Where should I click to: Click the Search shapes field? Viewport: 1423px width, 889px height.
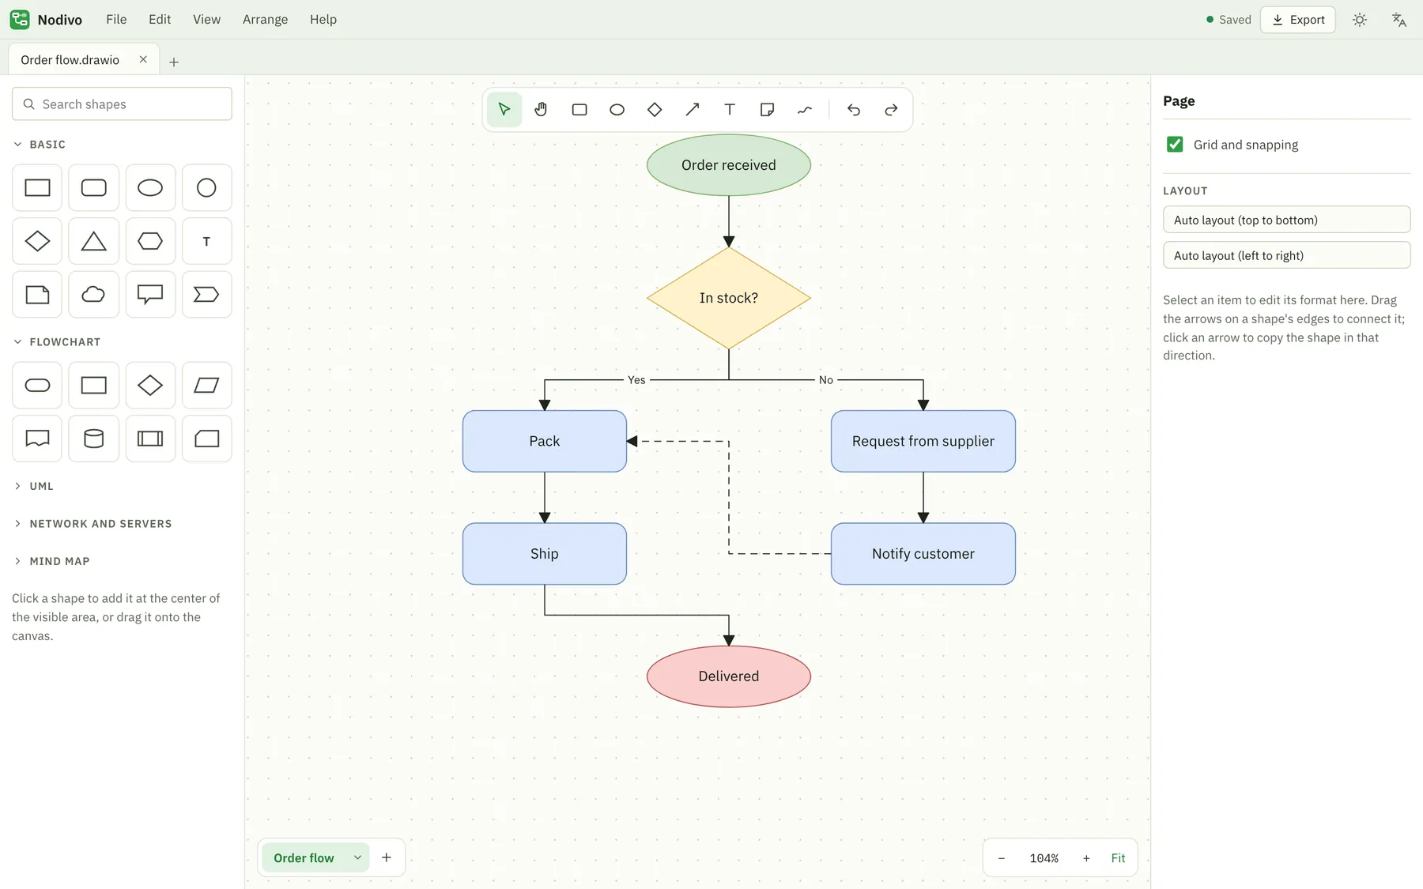pyautogui.click(x=122, y=104)
